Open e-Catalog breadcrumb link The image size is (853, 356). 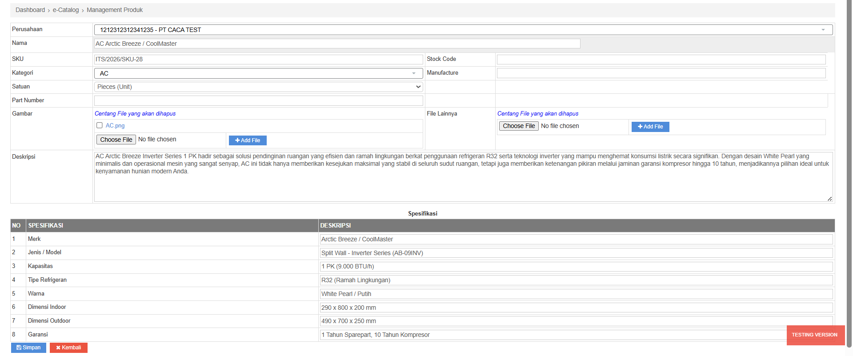click(66, 10)
